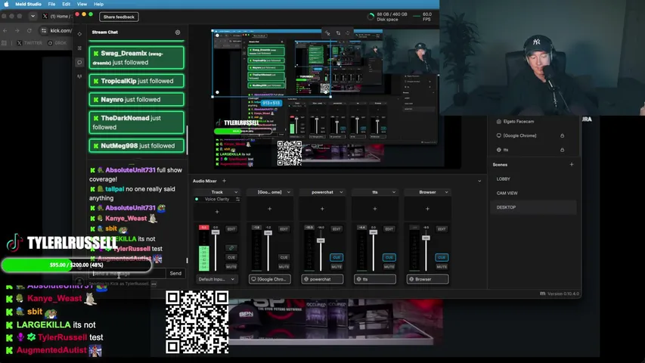This screenshot has height=363, width=645.
Task: Open Chrome tab search dropdown arrow
Action: click(33, 16)
